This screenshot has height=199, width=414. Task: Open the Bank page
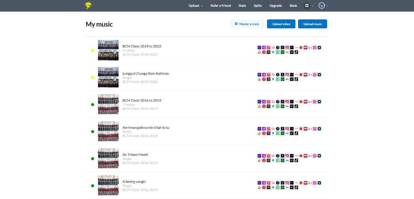pyautogui.click(x=293, y=6)
